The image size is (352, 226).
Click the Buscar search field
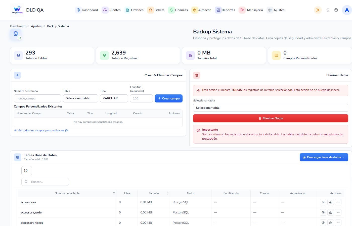[x=45, y=182]
